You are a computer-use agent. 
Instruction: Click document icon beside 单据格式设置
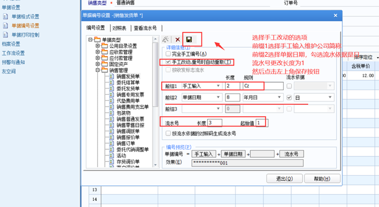pyautogui.click(x=5, y=17)
